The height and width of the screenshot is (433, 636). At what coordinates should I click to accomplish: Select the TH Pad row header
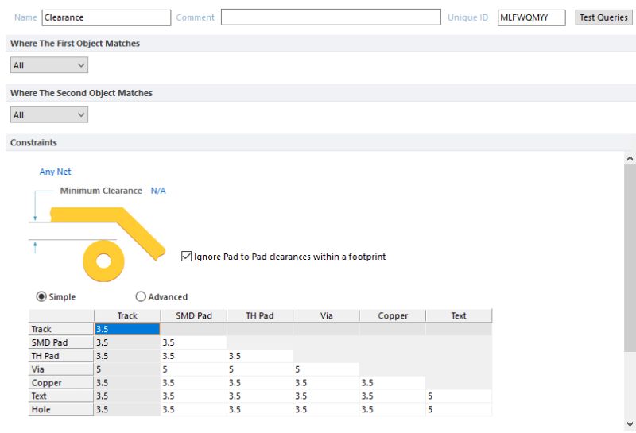61,356
